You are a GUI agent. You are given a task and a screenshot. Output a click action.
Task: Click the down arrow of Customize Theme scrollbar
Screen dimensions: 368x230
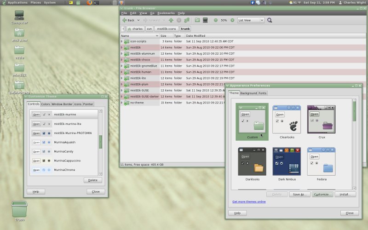pyautogui.click(x=100, y=174)
